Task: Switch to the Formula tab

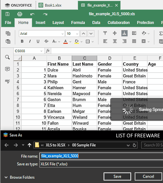Action: (78, 22)
